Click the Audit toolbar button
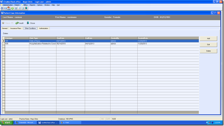 [19, 23]
